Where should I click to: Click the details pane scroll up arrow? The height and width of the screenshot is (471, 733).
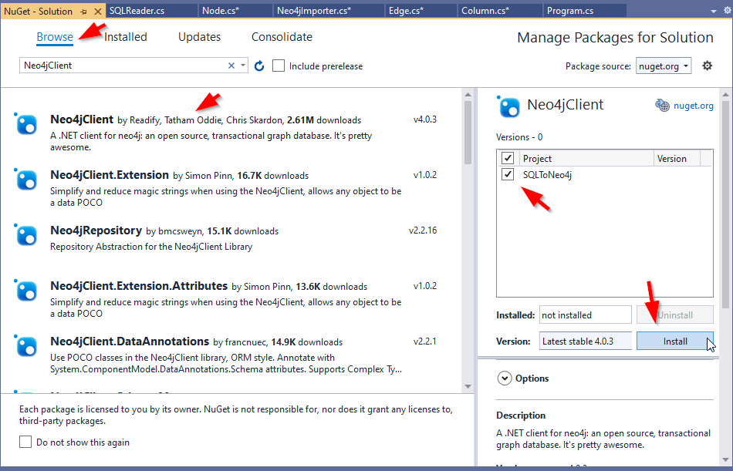(725, 95)
